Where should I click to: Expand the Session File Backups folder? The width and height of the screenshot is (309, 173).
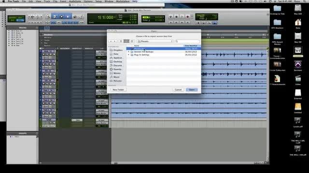click(x=129, y=52)
